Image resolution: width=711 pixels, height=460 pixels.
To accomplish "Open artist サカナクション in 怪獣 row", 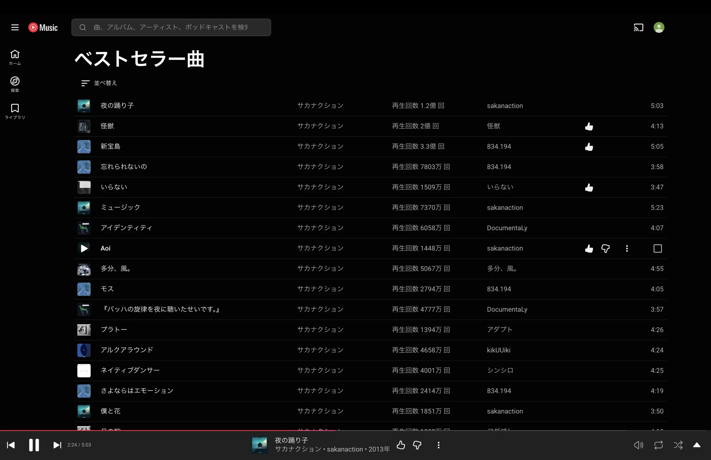I will pos(320,126).
